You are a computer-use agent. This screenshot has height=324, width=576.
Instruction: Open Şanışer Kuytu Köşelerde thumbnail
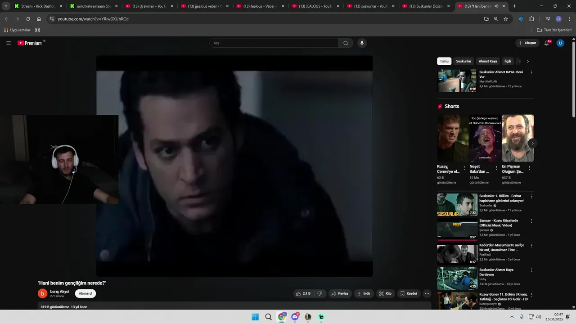(457, 229)
